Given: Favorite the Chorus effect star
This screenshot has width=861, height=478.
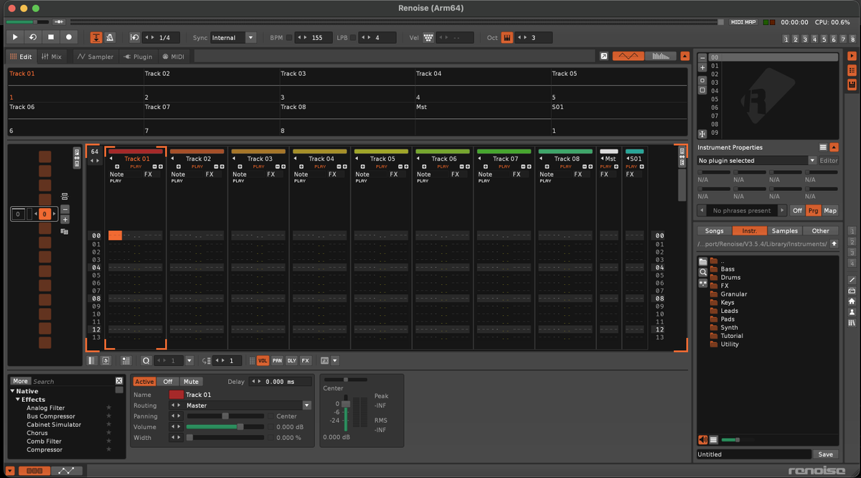Looking at the screenshot, I should click(x=109, y=433).
